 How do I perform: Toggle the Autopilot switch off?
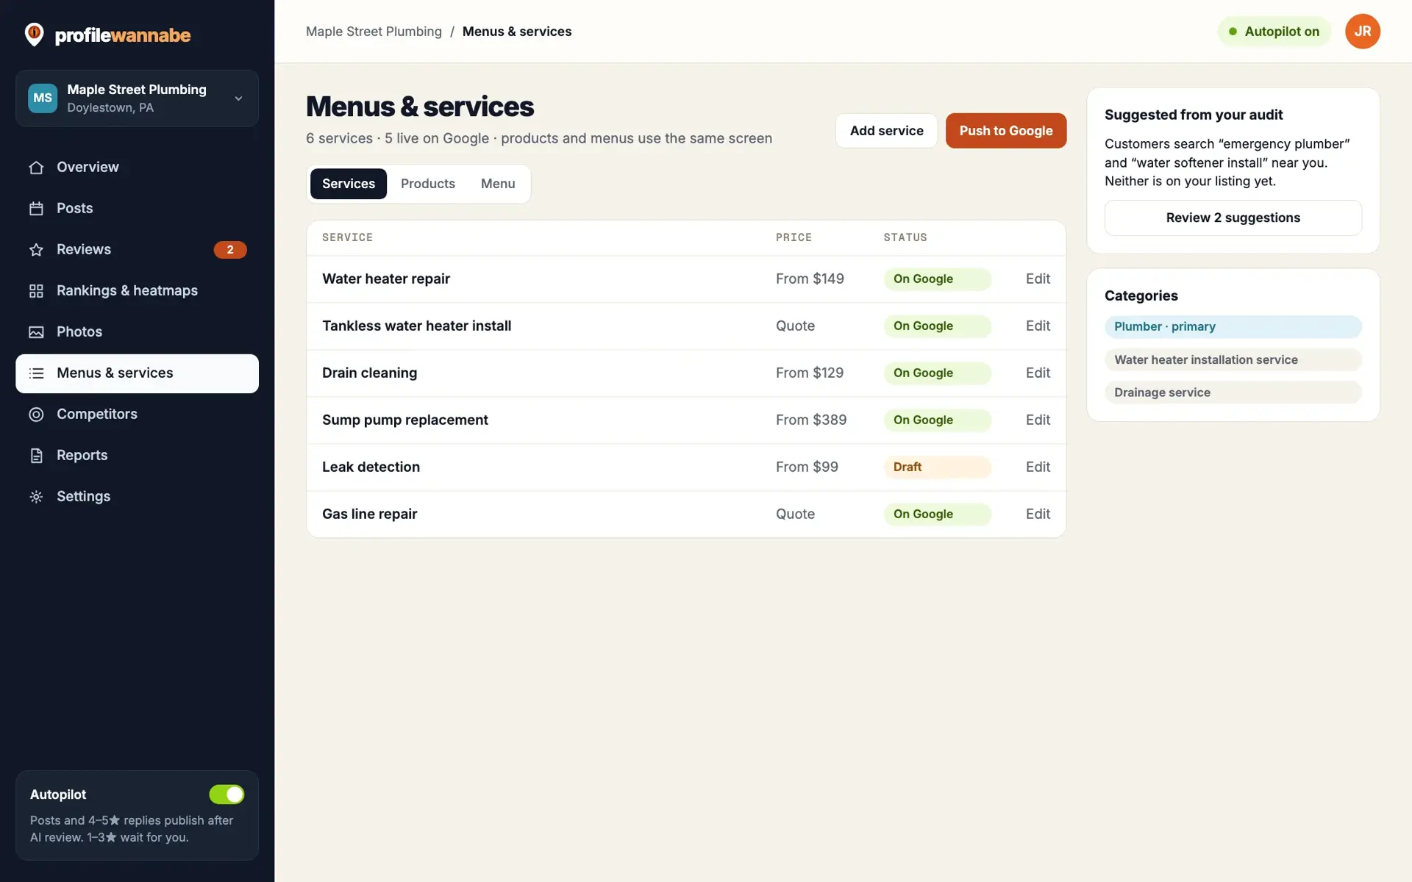pyautogui.click(x=227, y=795)
